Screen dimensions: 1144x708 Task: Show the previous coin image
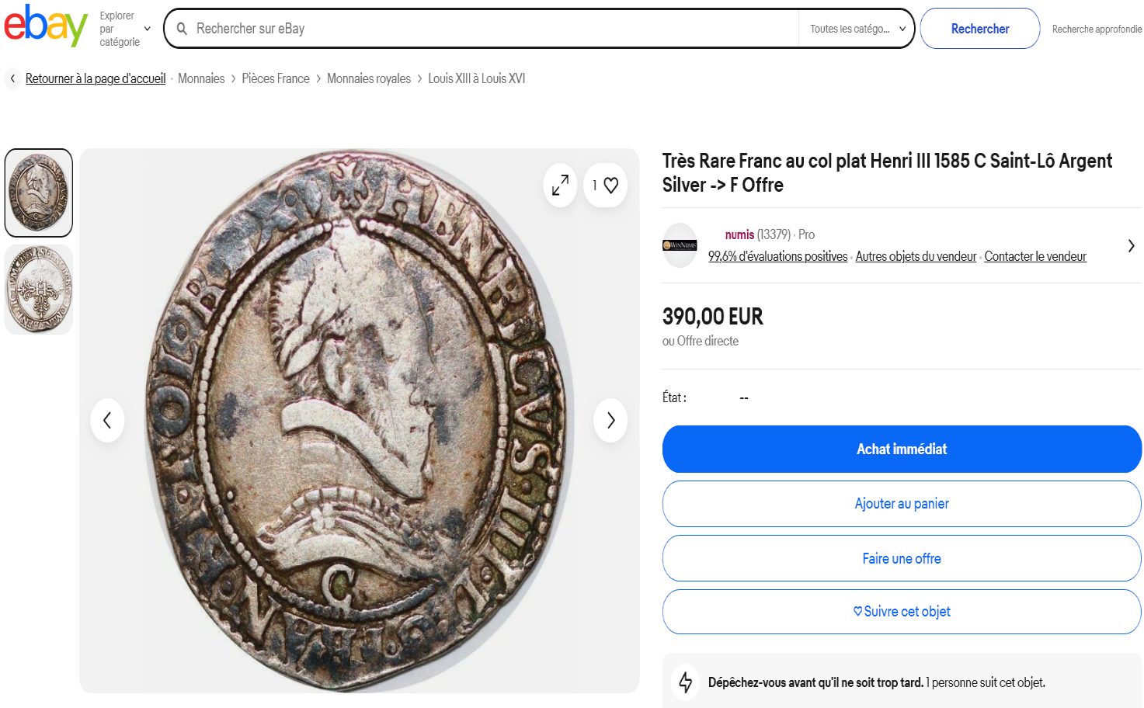click(107, 420)
